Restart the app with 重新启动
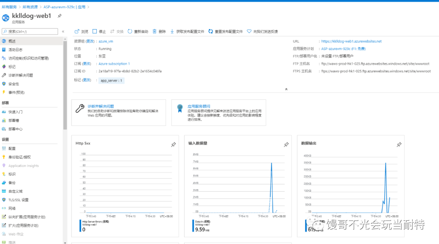 [x=138, y=32]
